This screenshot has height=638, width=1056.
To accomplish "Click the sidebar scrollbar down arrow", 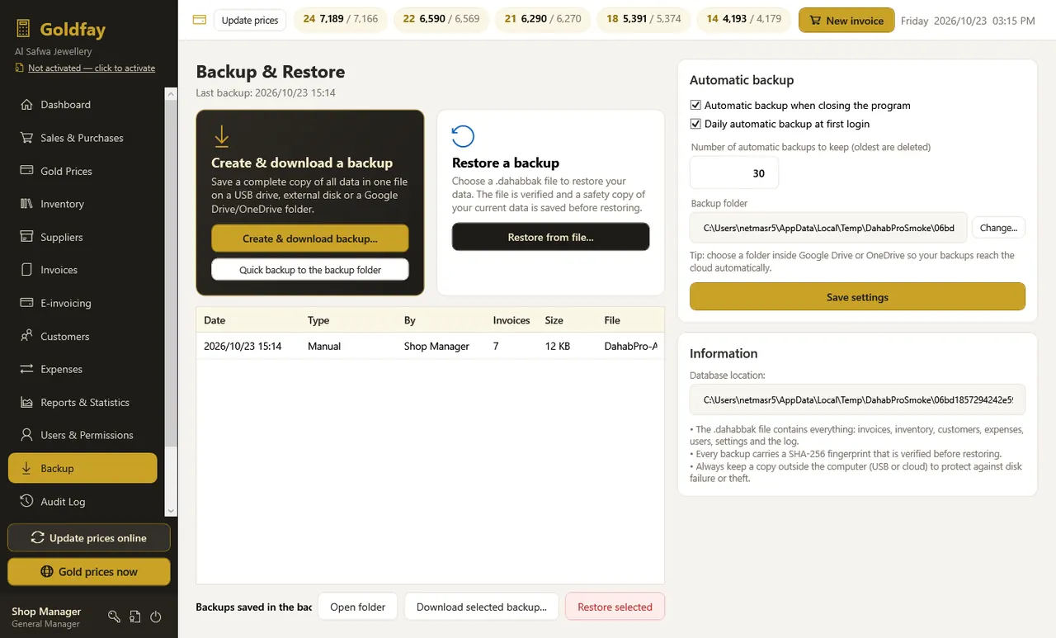I will tap(172, 511).
